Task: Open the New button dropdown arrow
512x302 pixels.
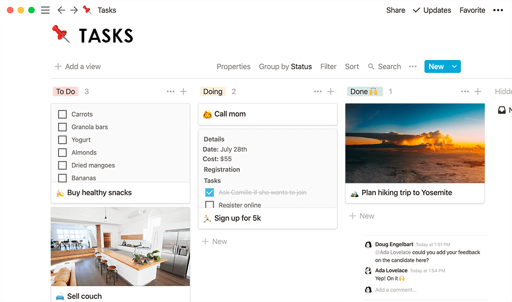Action: click(454, 66)
